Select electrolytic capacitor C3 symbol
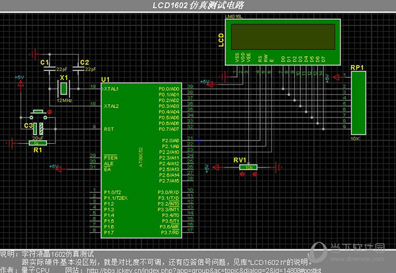 pyautogui.click(x=38, y=129)
